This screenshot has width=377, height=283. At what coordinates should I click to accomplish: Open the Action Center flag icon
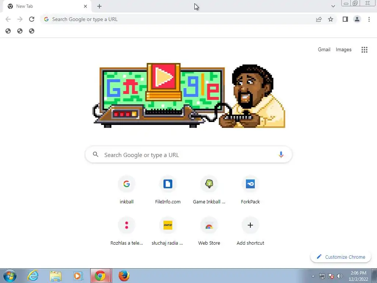click(331, 276)
